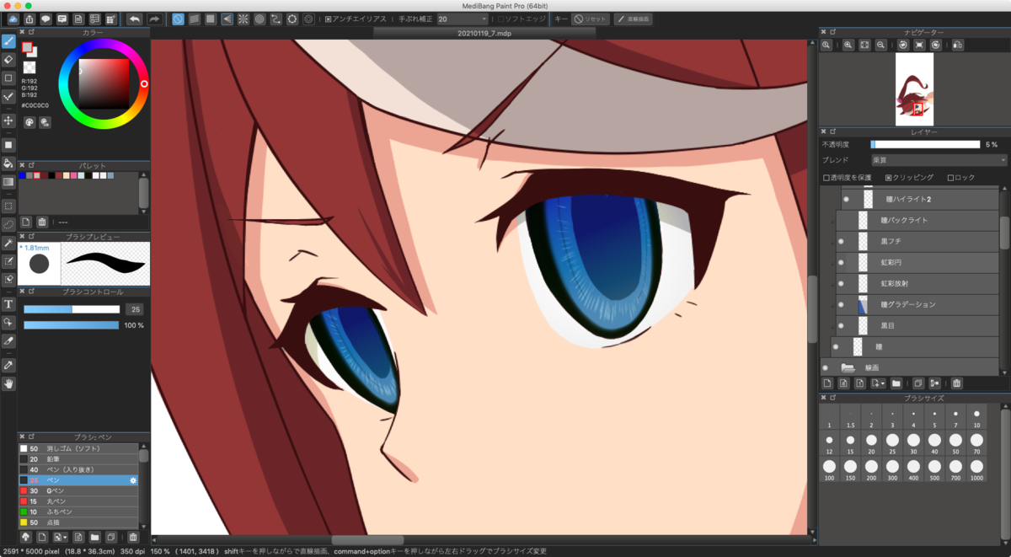Open settings gear for the ペン brush

132,479
